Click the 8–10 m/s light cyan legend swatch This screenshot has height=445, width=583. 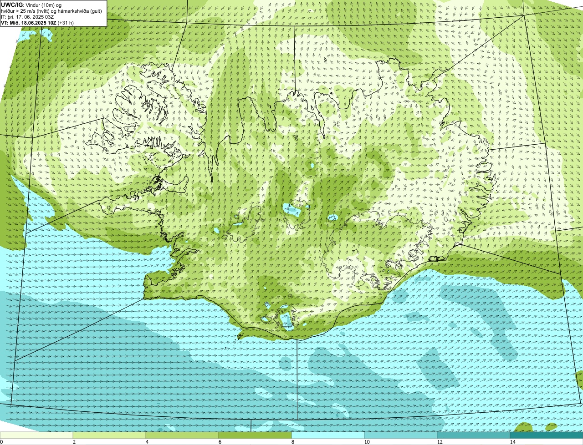[328, 435]
